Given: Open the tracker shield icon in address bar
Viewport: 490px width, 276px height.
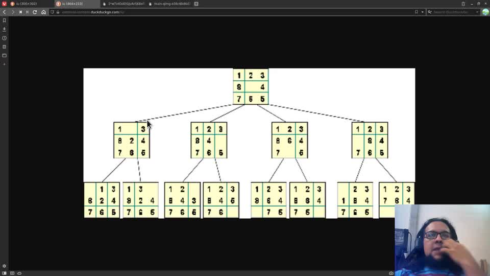Looking at the screenshot, I should (52, 12).
